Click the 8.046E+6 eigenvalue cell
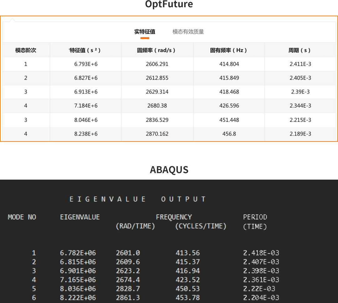 86,120
